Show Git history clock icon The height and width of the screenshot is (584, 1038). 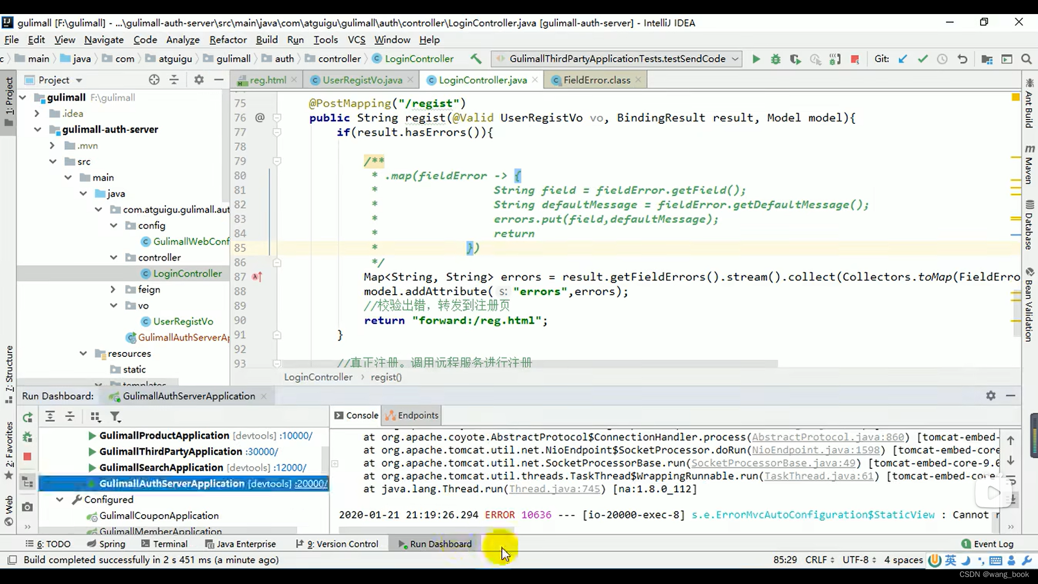pyautogui.click(x=942, y=59)
